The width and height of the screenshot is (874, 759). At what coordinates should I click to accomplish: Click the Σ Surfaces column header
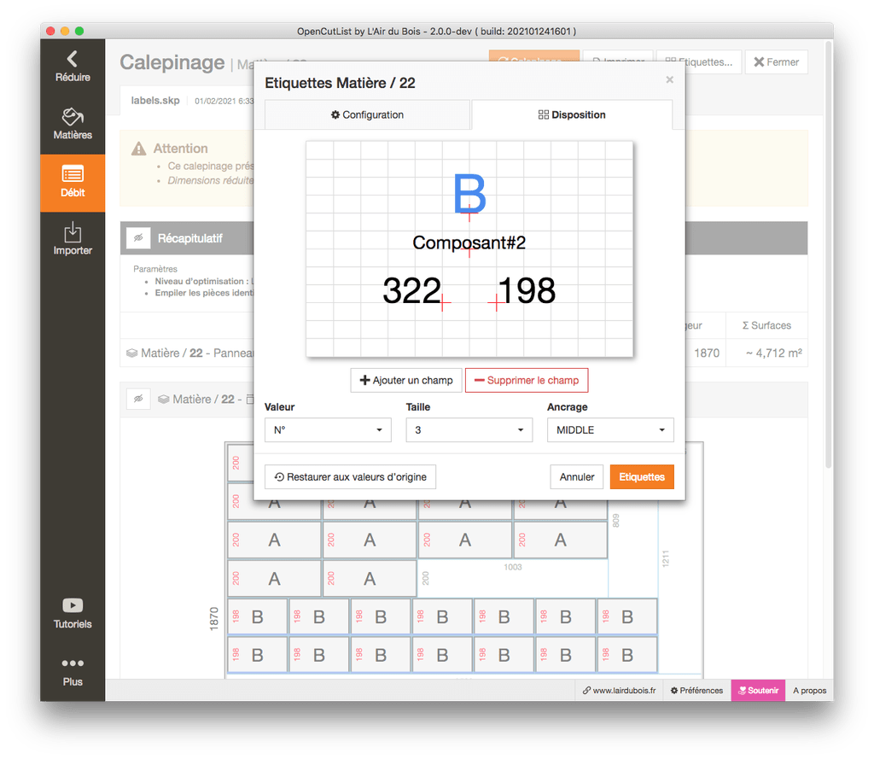(x=766, y=325)
